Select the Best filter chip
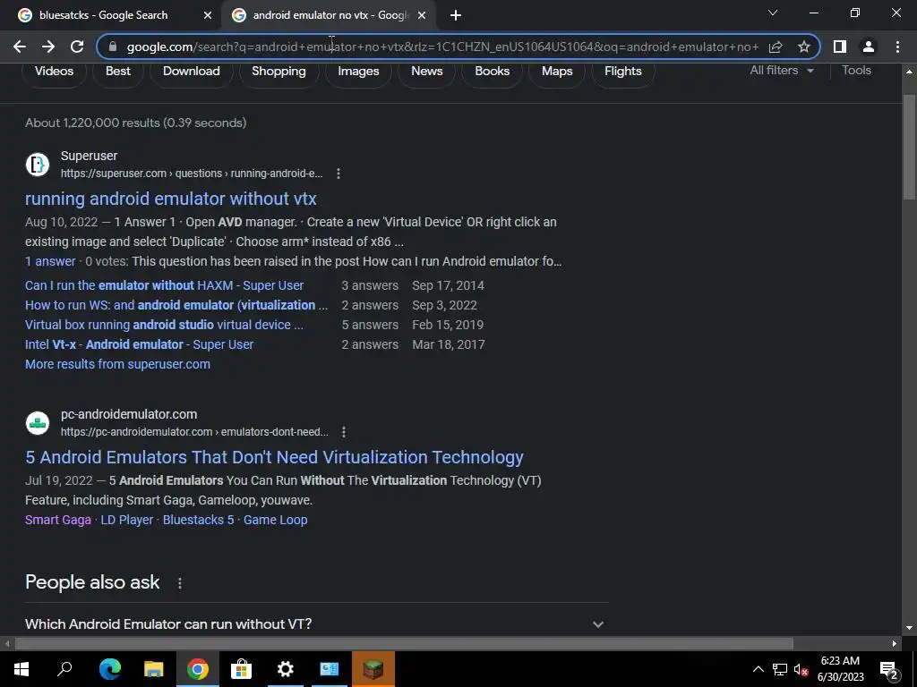The width and height of the screenshot is (917, 687). tap(118, 72)
